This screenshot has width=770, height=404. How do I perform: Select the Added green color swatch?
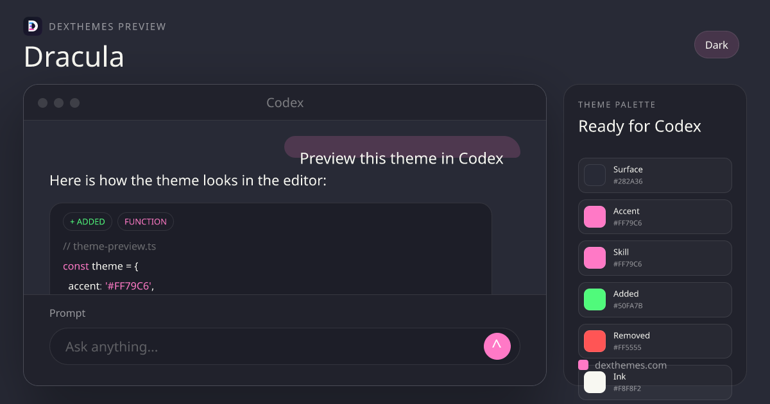(x=595, y=299)
